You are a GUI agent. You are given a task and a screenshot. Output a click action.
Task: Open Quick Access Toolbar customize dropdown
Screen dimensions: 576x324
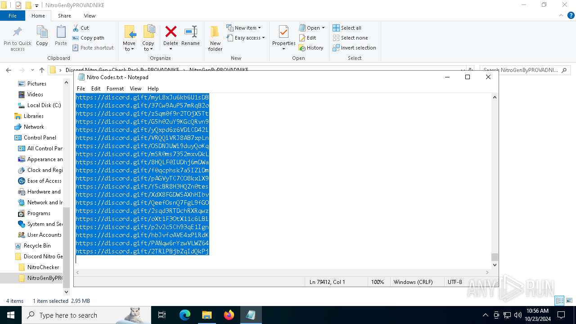[36, 5]
